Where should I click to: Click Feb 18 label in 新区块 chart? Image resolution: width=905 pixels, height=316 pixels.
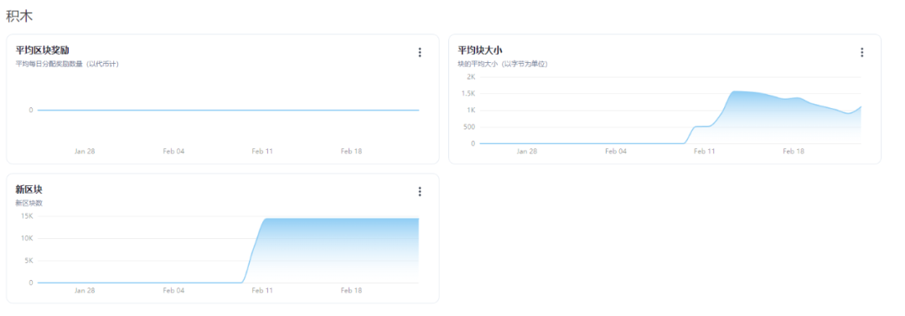tap(351, 291)
